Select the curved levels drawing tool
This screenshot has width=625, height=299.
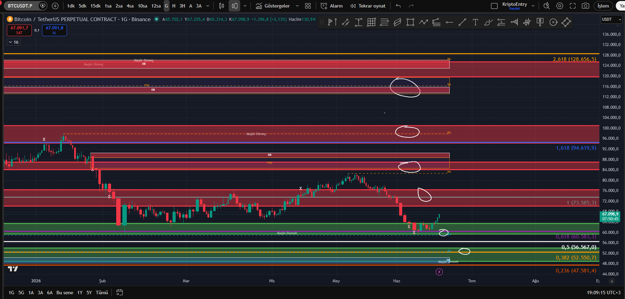point(436,22)
